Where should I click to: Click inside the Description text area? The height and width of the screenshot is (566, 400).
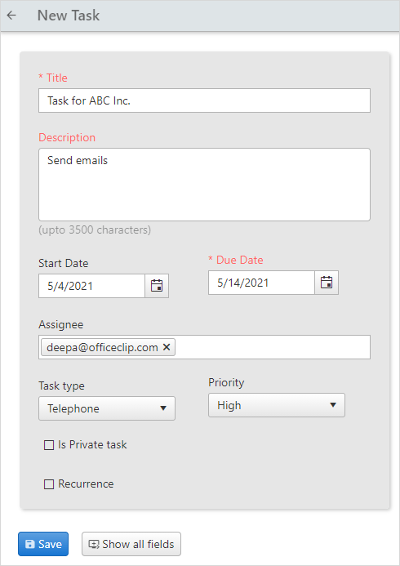coord(204,185)
